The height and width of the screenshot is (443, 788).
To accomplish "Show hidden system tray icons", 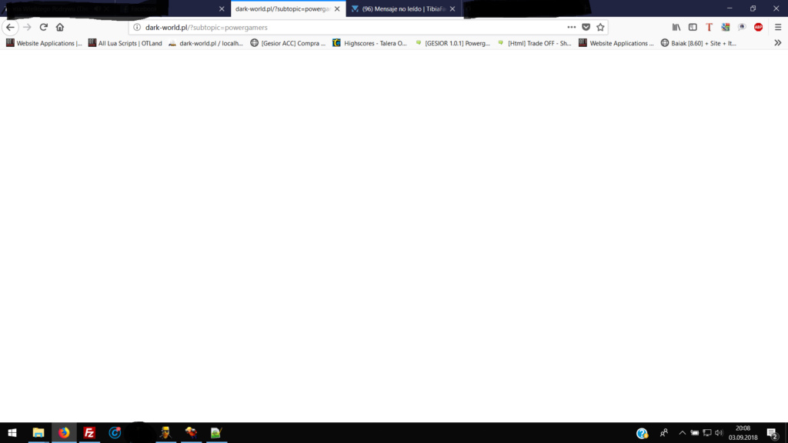I will [682, 433].
